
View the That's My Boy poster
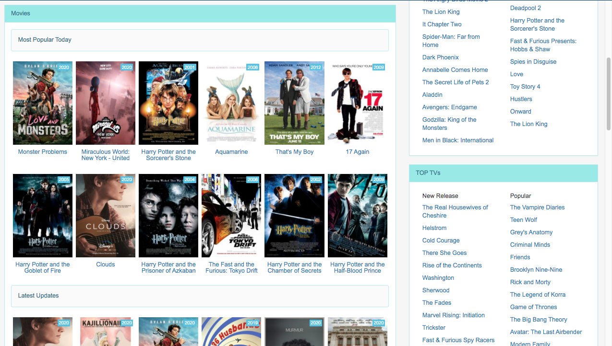pyautogui.click(x=294, y=103)
